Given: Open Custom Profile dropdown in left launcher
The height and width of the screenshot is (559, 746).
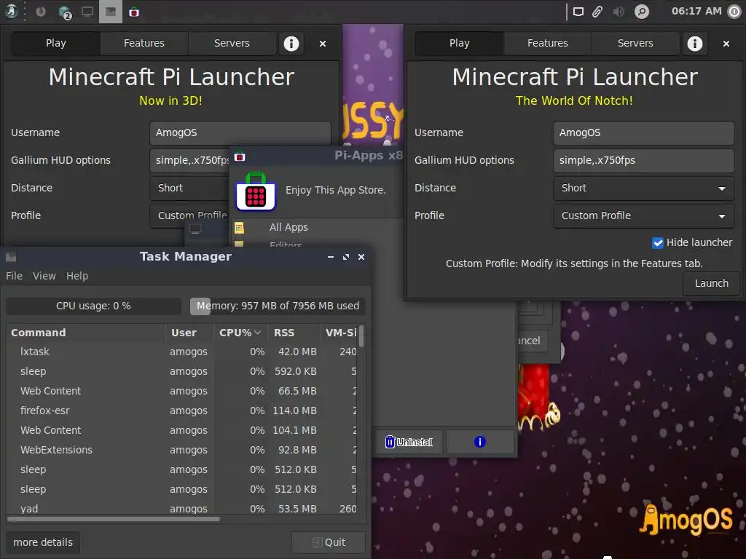Looking at the screenshot, I should pyautogui.click(x=190, y=215).
